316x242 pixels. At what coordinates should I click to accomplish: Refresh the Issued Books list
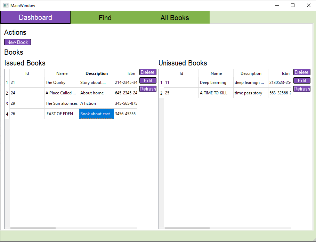point(147,89)
